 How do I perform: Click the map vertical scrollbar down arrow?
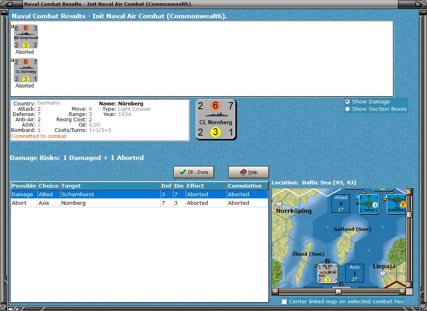409,285
